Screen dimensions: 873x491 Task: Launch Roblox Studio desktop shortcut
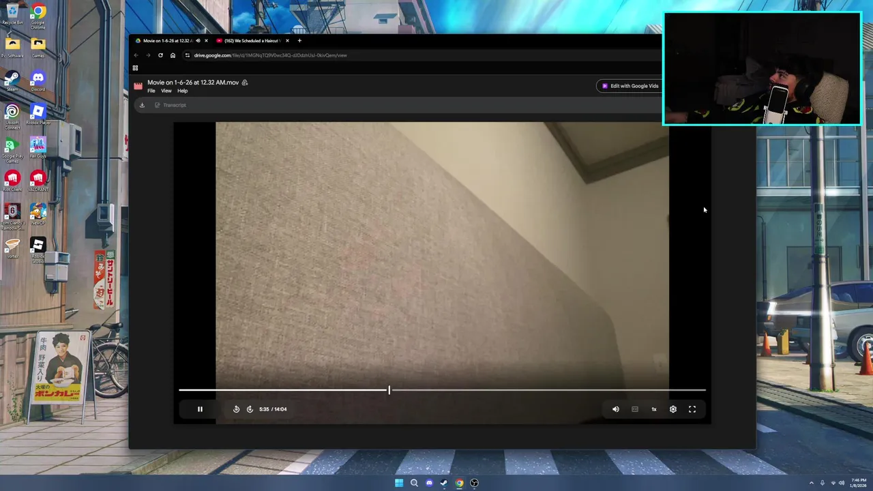point(38,250)
